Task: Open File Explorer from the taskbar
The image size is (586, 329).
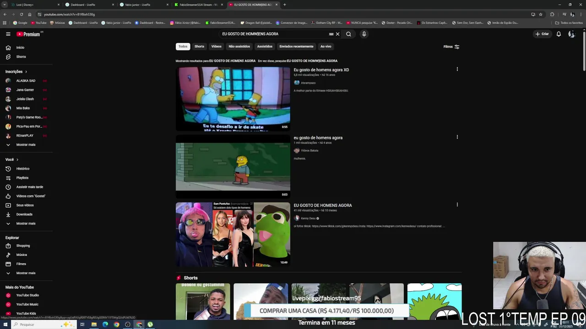Action: tap(94, 324)
